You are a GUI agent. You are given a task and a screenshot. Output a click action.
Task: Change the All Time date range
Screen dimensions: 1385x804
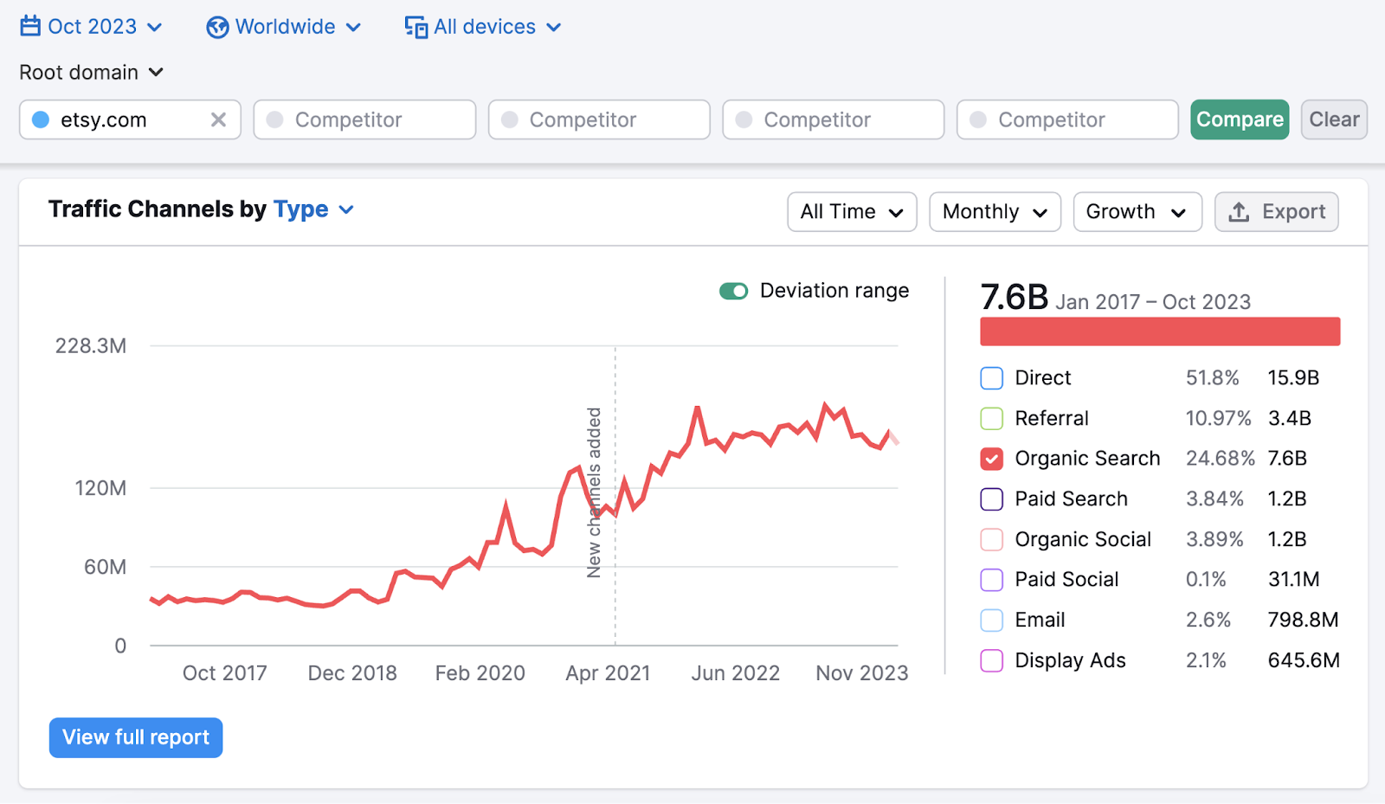click(x=851, y=211)
